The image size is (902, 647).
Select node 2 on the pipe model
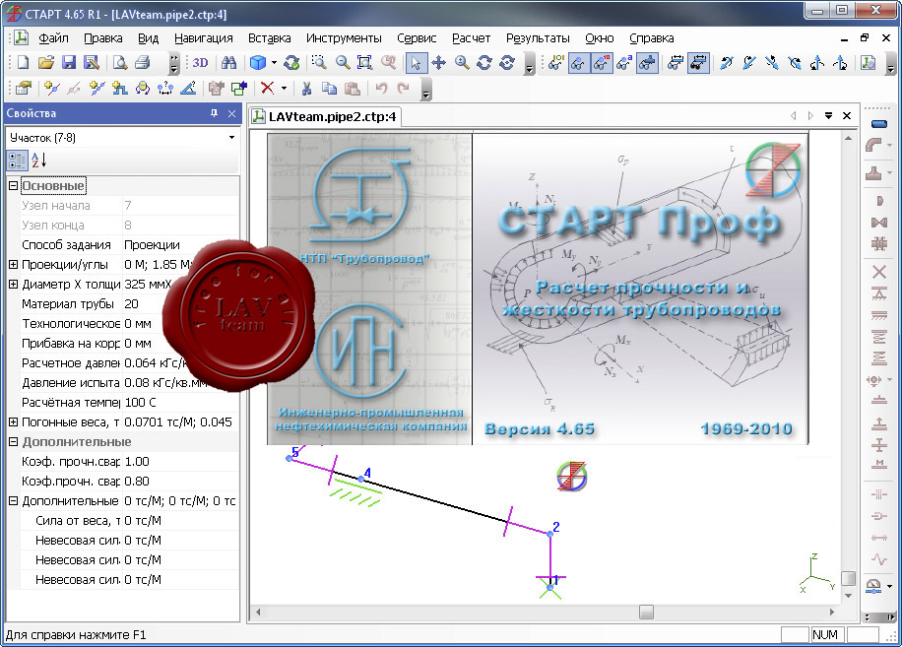[x=549, y=535]
